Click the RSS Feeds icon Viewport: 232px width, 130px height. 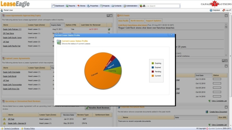(x=118, y=16)
